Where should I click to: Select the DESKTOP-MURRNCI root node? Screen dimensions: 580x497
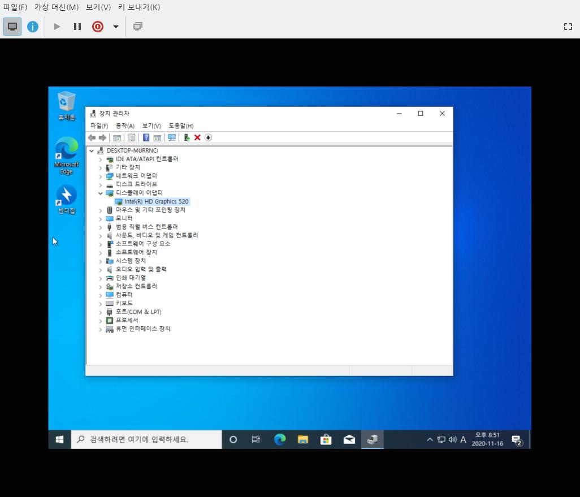(x=132, y=150)
